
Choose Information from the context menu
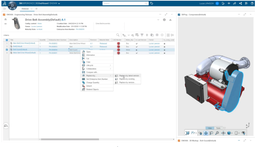click(97, 55)
